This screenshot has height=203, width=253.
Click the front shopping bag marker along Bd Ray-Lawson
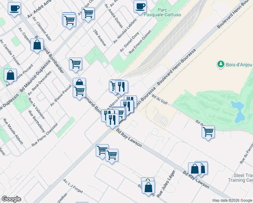195,169
